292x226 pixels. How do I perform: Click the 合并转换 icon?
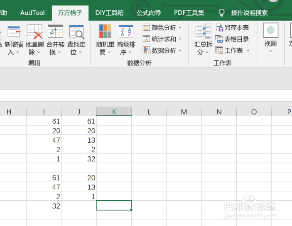[55, 31]
